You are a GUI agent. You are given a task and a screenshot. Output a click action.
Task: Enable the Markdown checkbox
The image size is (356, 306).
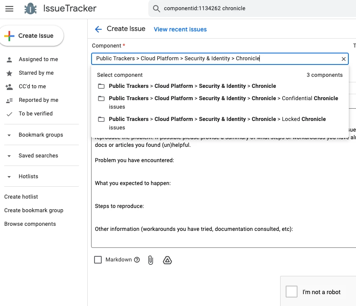98,260
